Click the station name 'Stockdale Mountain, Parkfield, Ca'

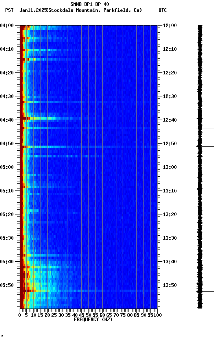click(x=94, y=10)
